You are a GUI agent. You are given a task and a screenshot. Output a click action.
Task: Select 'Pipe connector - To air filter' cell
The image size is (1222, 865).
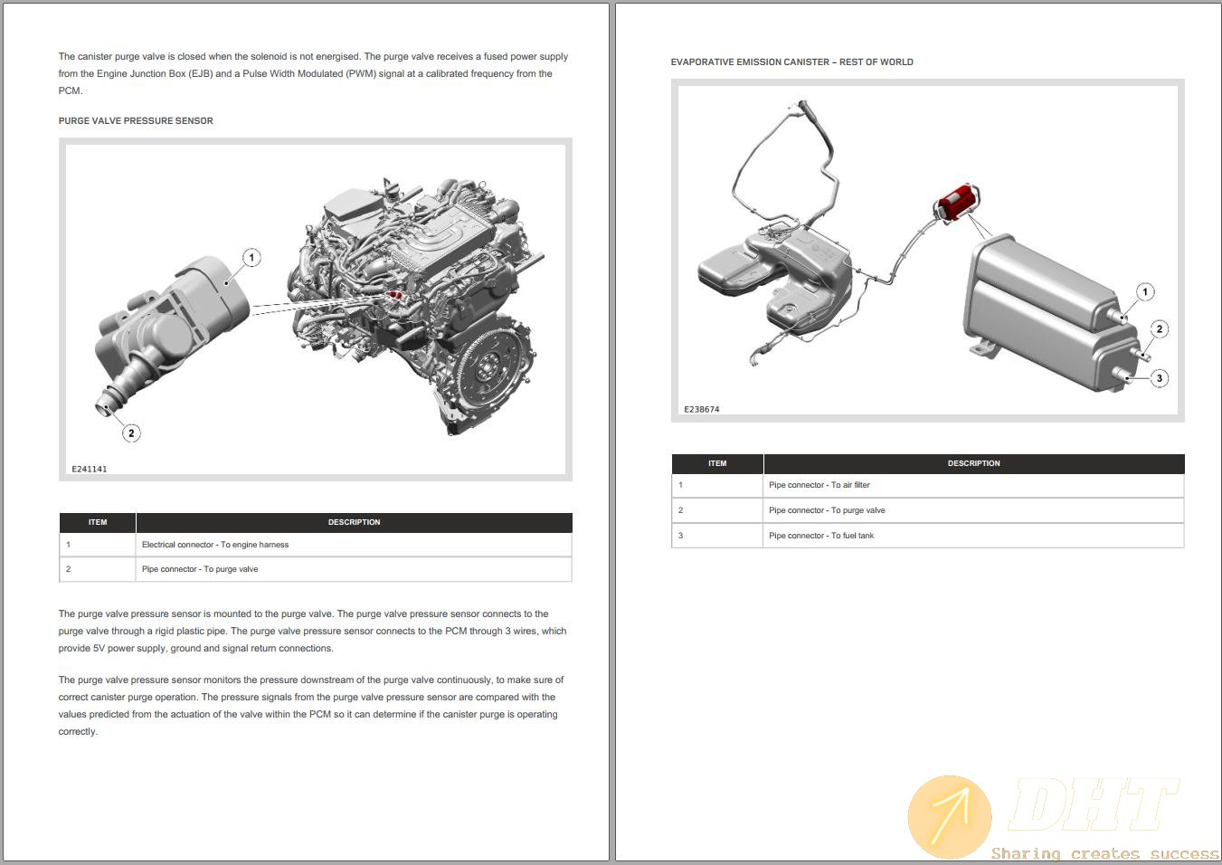pos(974,485)
